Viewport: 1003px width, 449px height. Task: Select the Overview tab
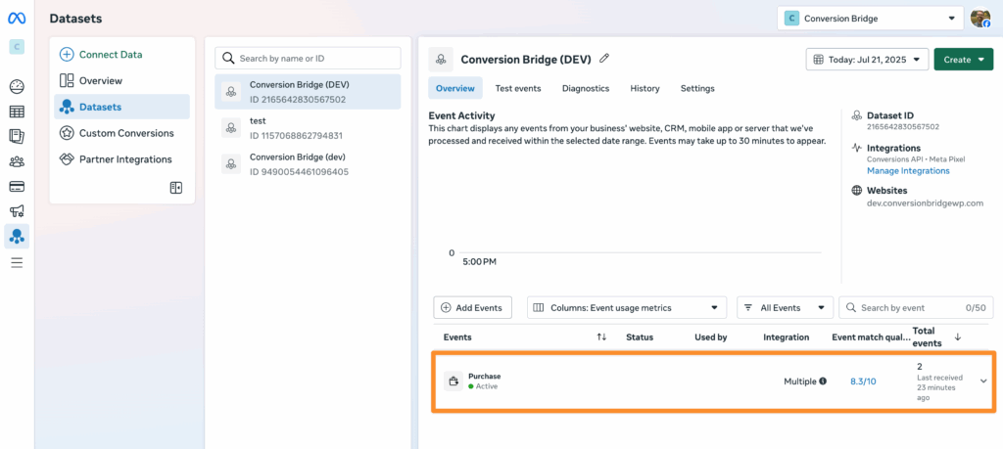tap(455, 88)
